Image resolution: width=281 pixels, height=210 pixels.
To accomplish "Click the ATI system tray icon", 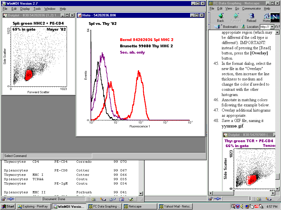I will [256, 206].
